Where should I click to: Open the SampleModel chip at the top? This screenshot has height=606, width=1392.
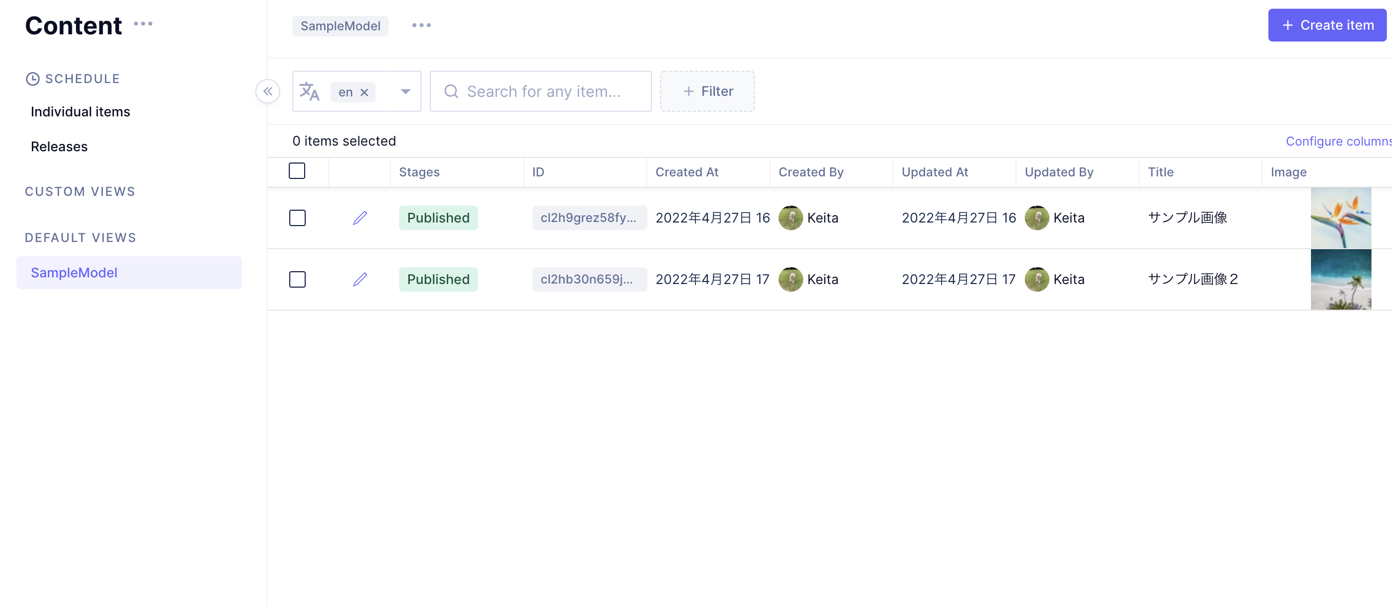[x=340, y=26]
